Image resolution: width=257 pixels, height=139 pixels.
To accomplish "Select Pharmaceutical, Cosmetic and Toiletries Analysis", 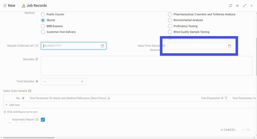I will 170,14.
